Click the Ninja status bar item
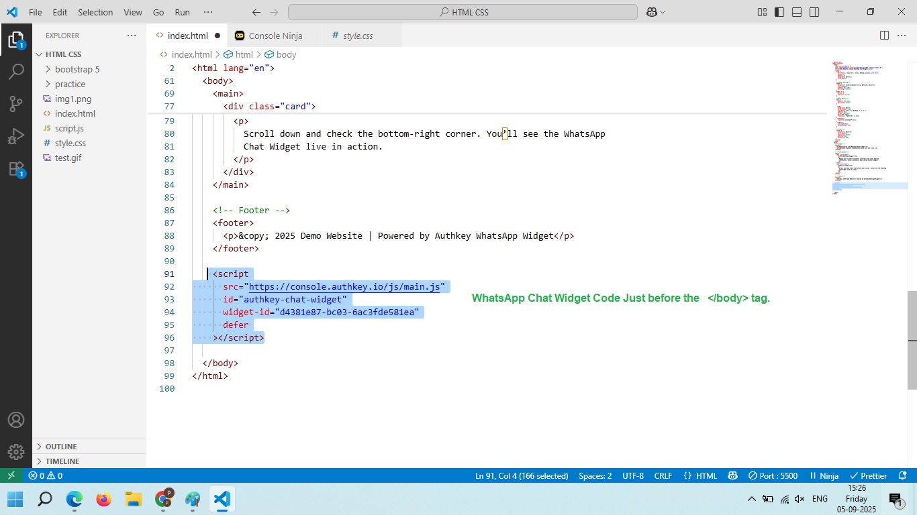The width and height of the screenshot is (917, 515). [824, 475]
